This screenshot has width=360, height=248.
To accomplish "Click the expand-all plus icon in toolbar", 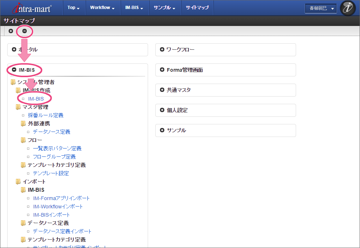I will [x=11, y=31].
